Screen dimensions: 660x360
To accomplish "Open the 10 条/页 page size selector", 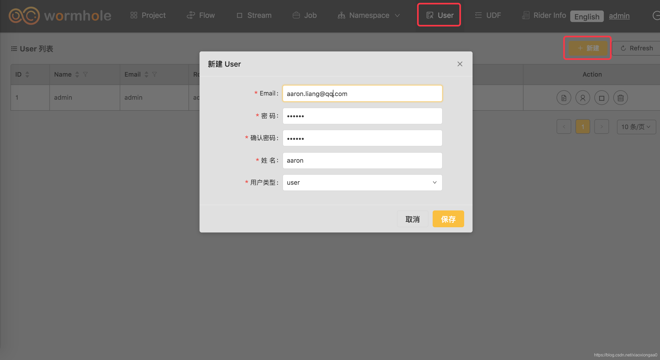I will tap(636, 127).
